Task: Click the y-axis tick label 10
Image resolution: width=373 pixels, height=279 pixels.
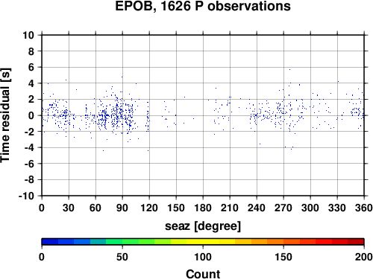Action: tap(28, 35)
